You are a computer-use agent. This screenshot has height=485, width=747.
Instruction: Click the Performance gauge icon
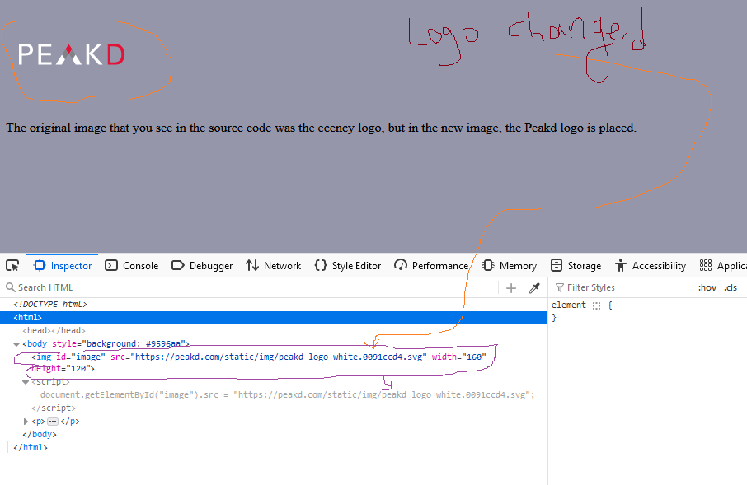[x=401, y=266]
